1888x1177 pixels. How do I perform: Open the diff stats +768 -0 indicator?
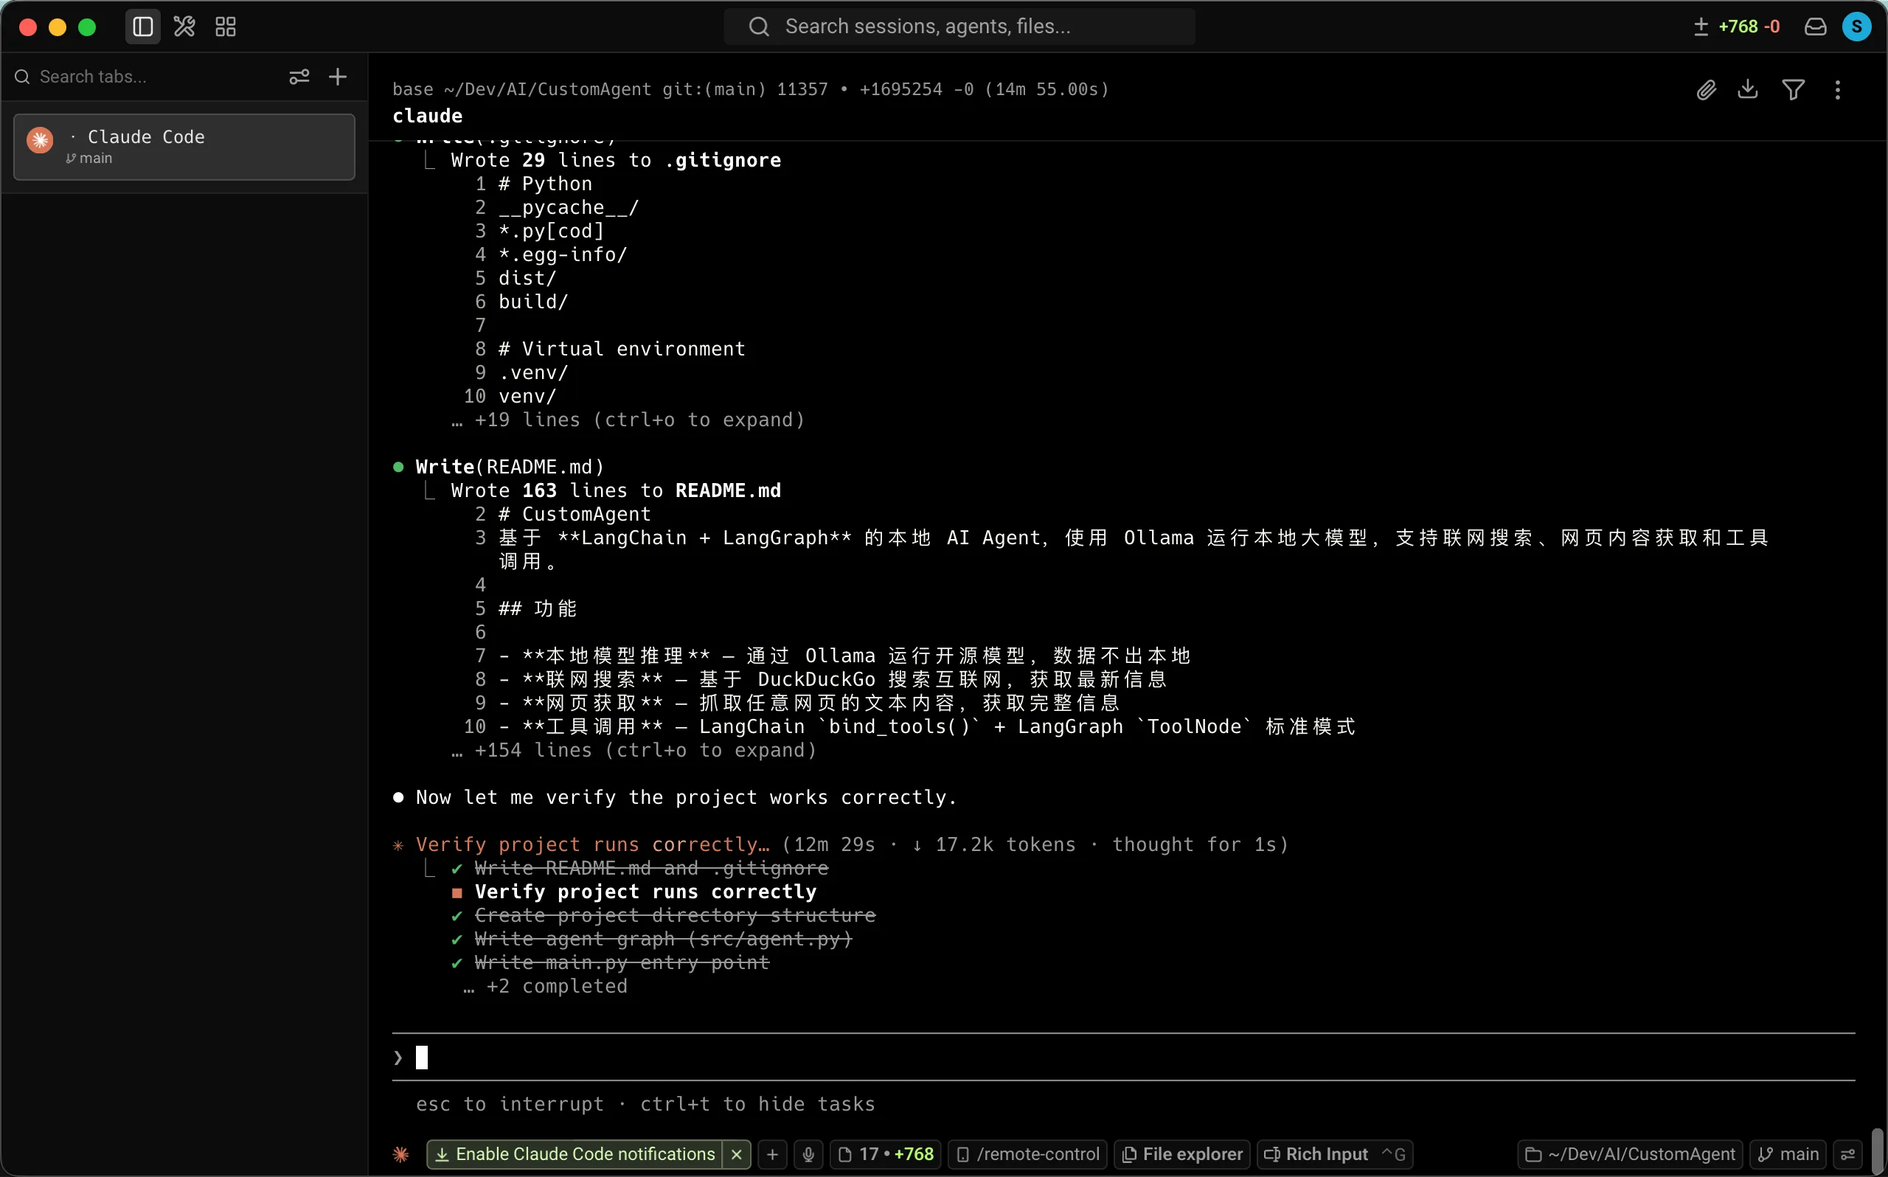tap(1736, 27)
